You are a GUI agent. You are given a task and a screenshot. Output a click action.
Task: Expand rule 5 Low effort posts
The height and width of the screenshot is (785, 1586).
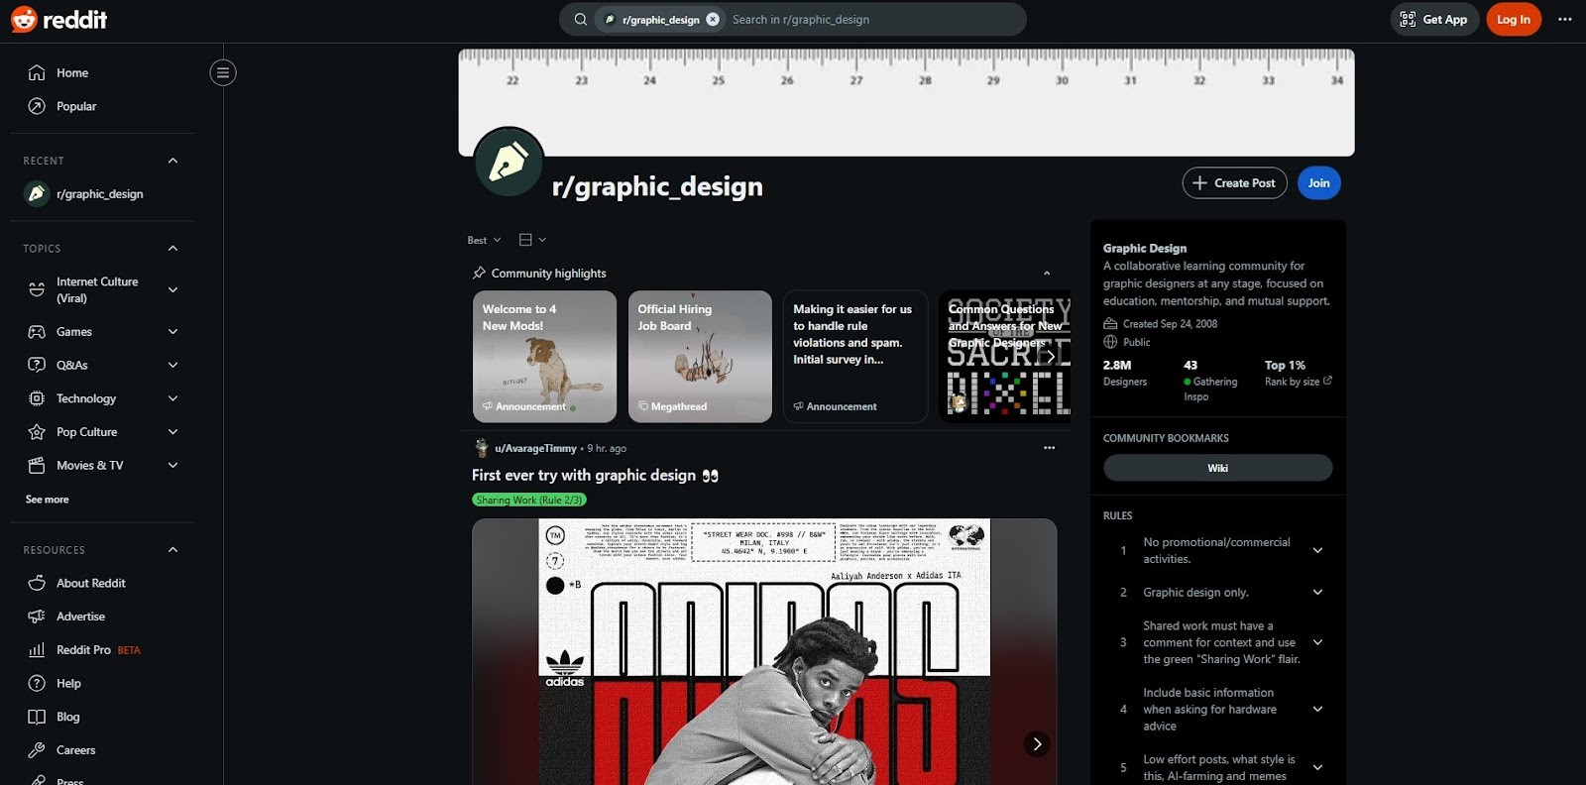tap(1317, 767)
